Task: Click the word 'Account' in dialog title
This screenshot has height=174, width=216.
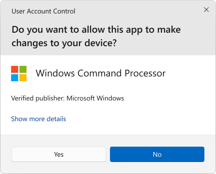Action: coord(39,11)
